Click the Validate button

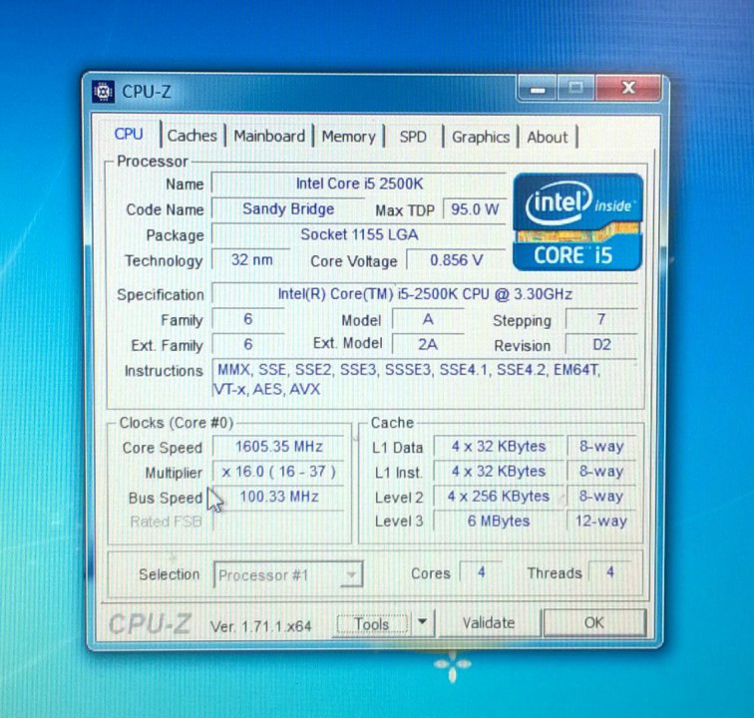point(489,623)
